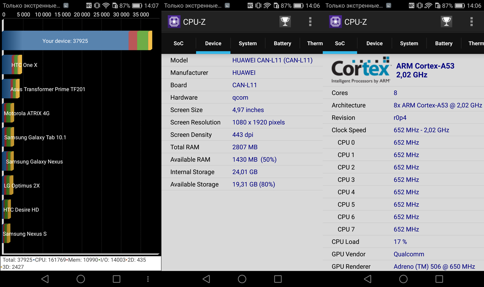Tap the Recents square on the benchmark screen
484x287 pixels.
[116, 279]
